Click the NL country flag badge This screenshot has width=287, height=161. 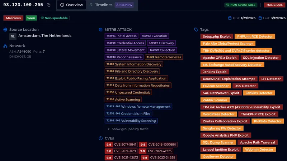tap(13, 36)
